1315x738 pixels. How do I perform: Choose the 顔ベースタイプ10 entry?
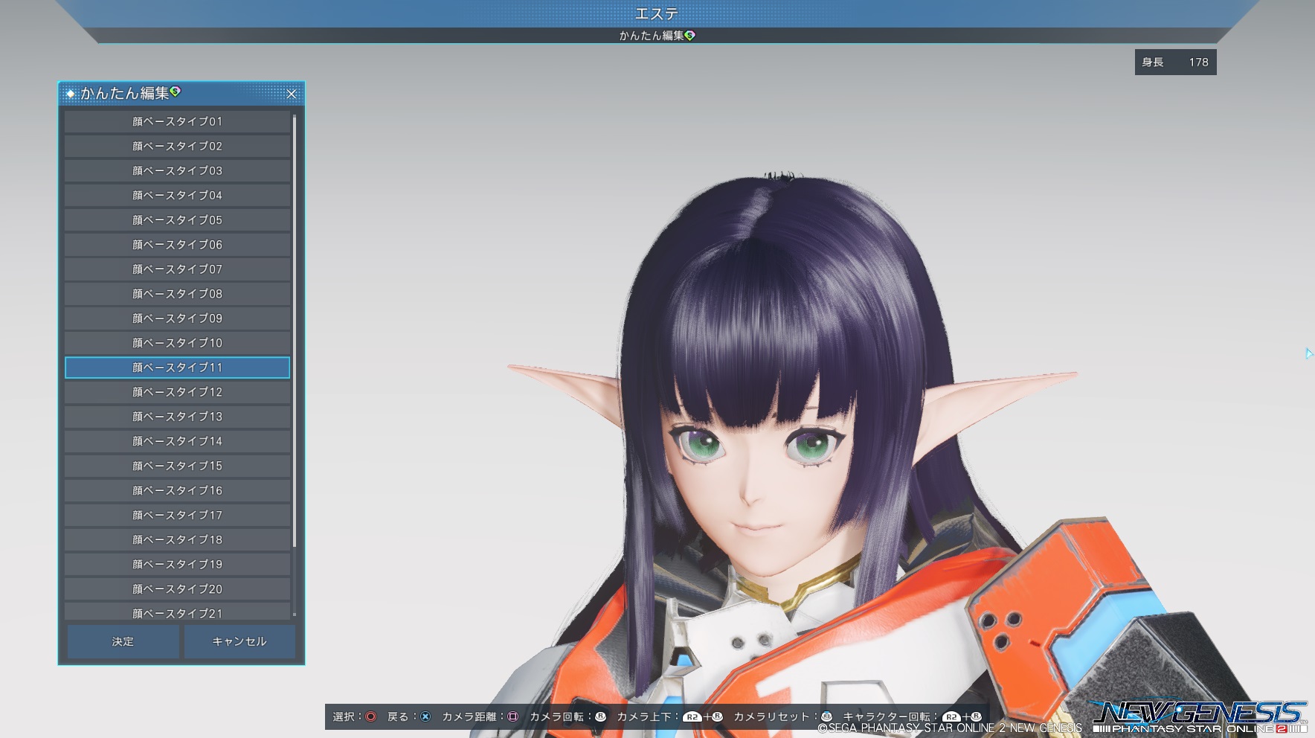click(177, 342)
